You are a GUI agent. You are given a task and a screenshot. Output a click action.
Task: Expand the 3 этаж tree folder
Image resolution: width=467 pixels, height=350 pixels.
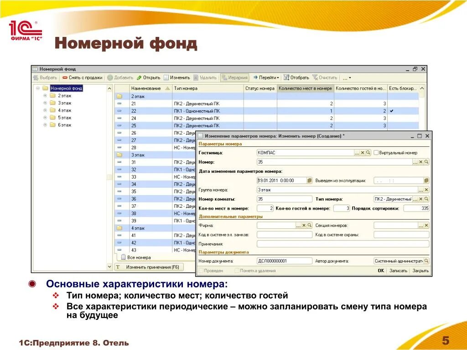pos(45,103)
